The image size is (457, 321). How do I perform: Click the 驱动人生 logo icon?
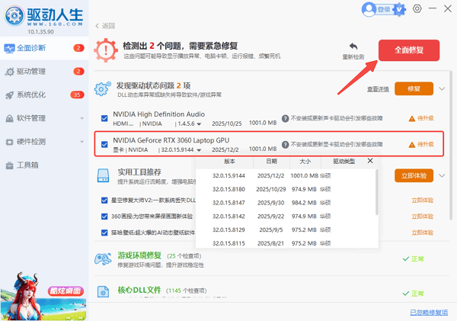(x=14, y=15)
